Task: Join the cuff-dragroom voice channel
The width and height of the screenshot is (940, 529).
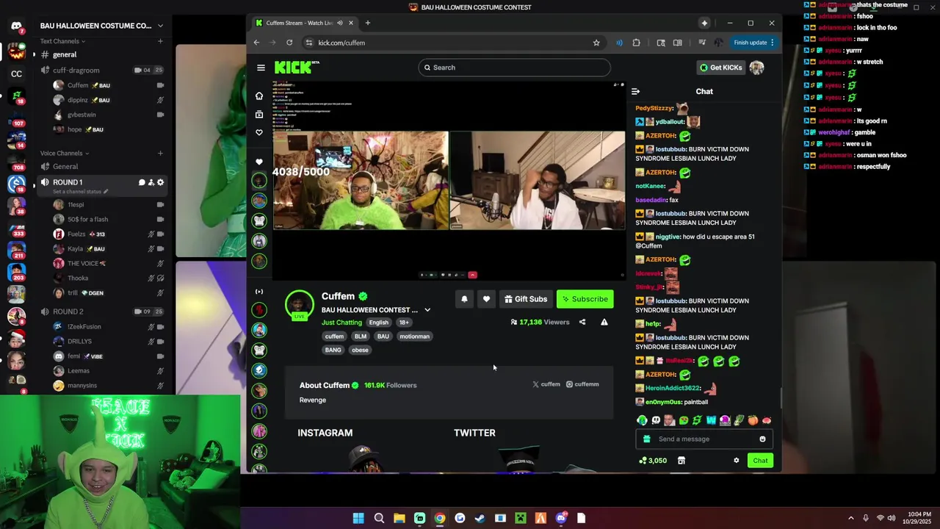Action: (x=101, y=71)
